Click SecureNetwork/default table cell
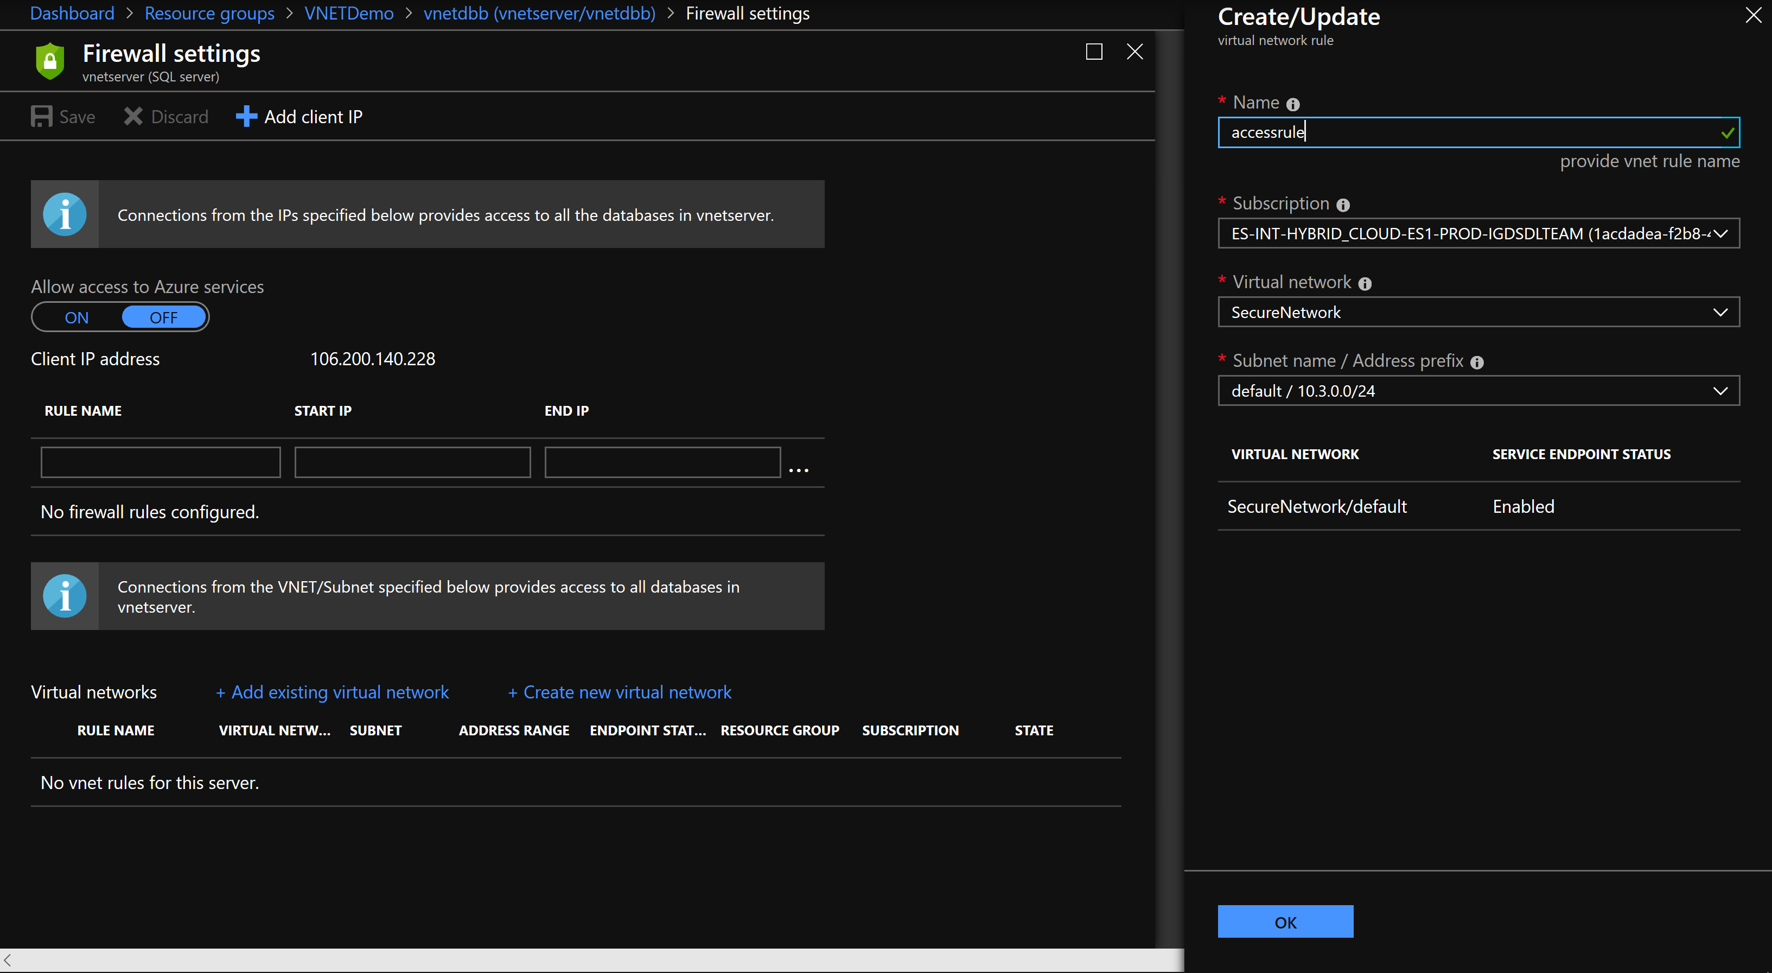This screenshot has width=1772, height=973. pos(1317,507)
